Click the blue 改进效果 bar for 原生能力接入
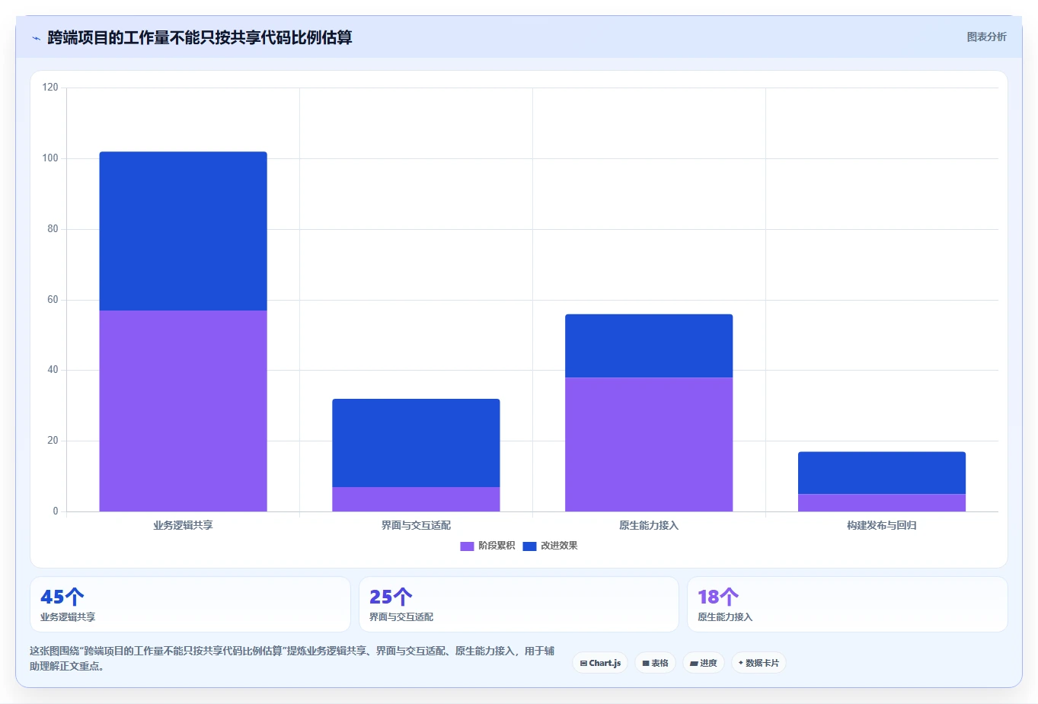The width and height of the screenshot is (1038, 704). point(649,346)
